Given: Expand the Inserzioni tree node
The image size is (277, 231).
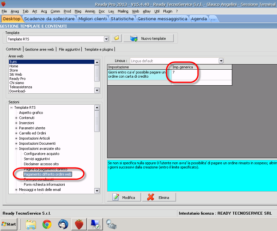Looking at the screenshot, I should point(16,123).
